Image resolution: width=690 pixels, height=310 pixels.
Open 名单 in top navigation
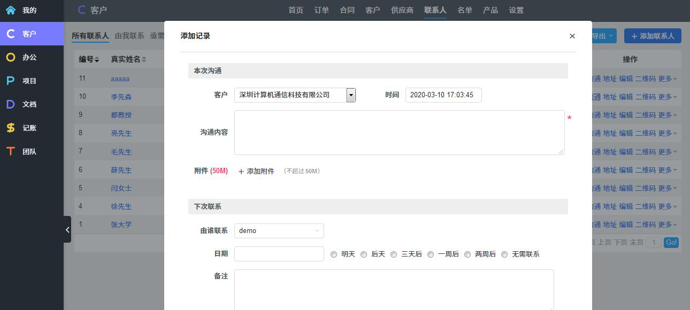tap(465, 10)
